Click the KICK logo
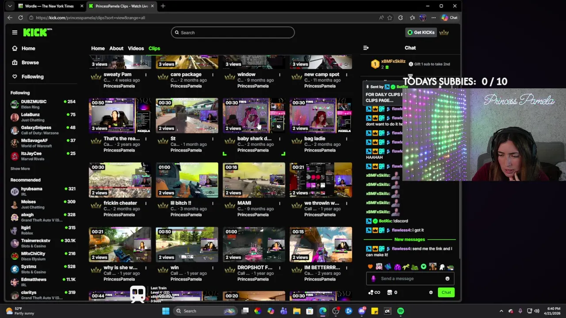Viewport: 566px width, 318px height. [x=38, y=32]
